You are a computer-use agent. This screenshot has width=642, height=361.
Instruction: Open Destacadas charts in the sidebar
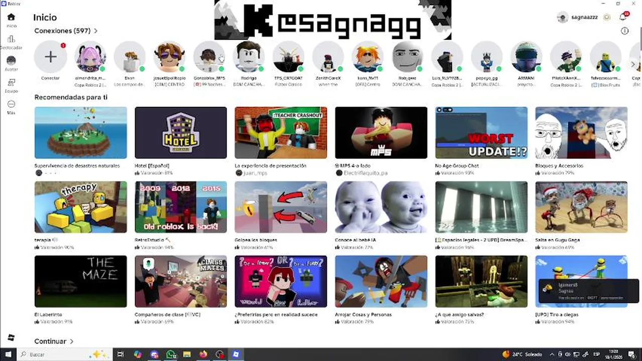11,42
